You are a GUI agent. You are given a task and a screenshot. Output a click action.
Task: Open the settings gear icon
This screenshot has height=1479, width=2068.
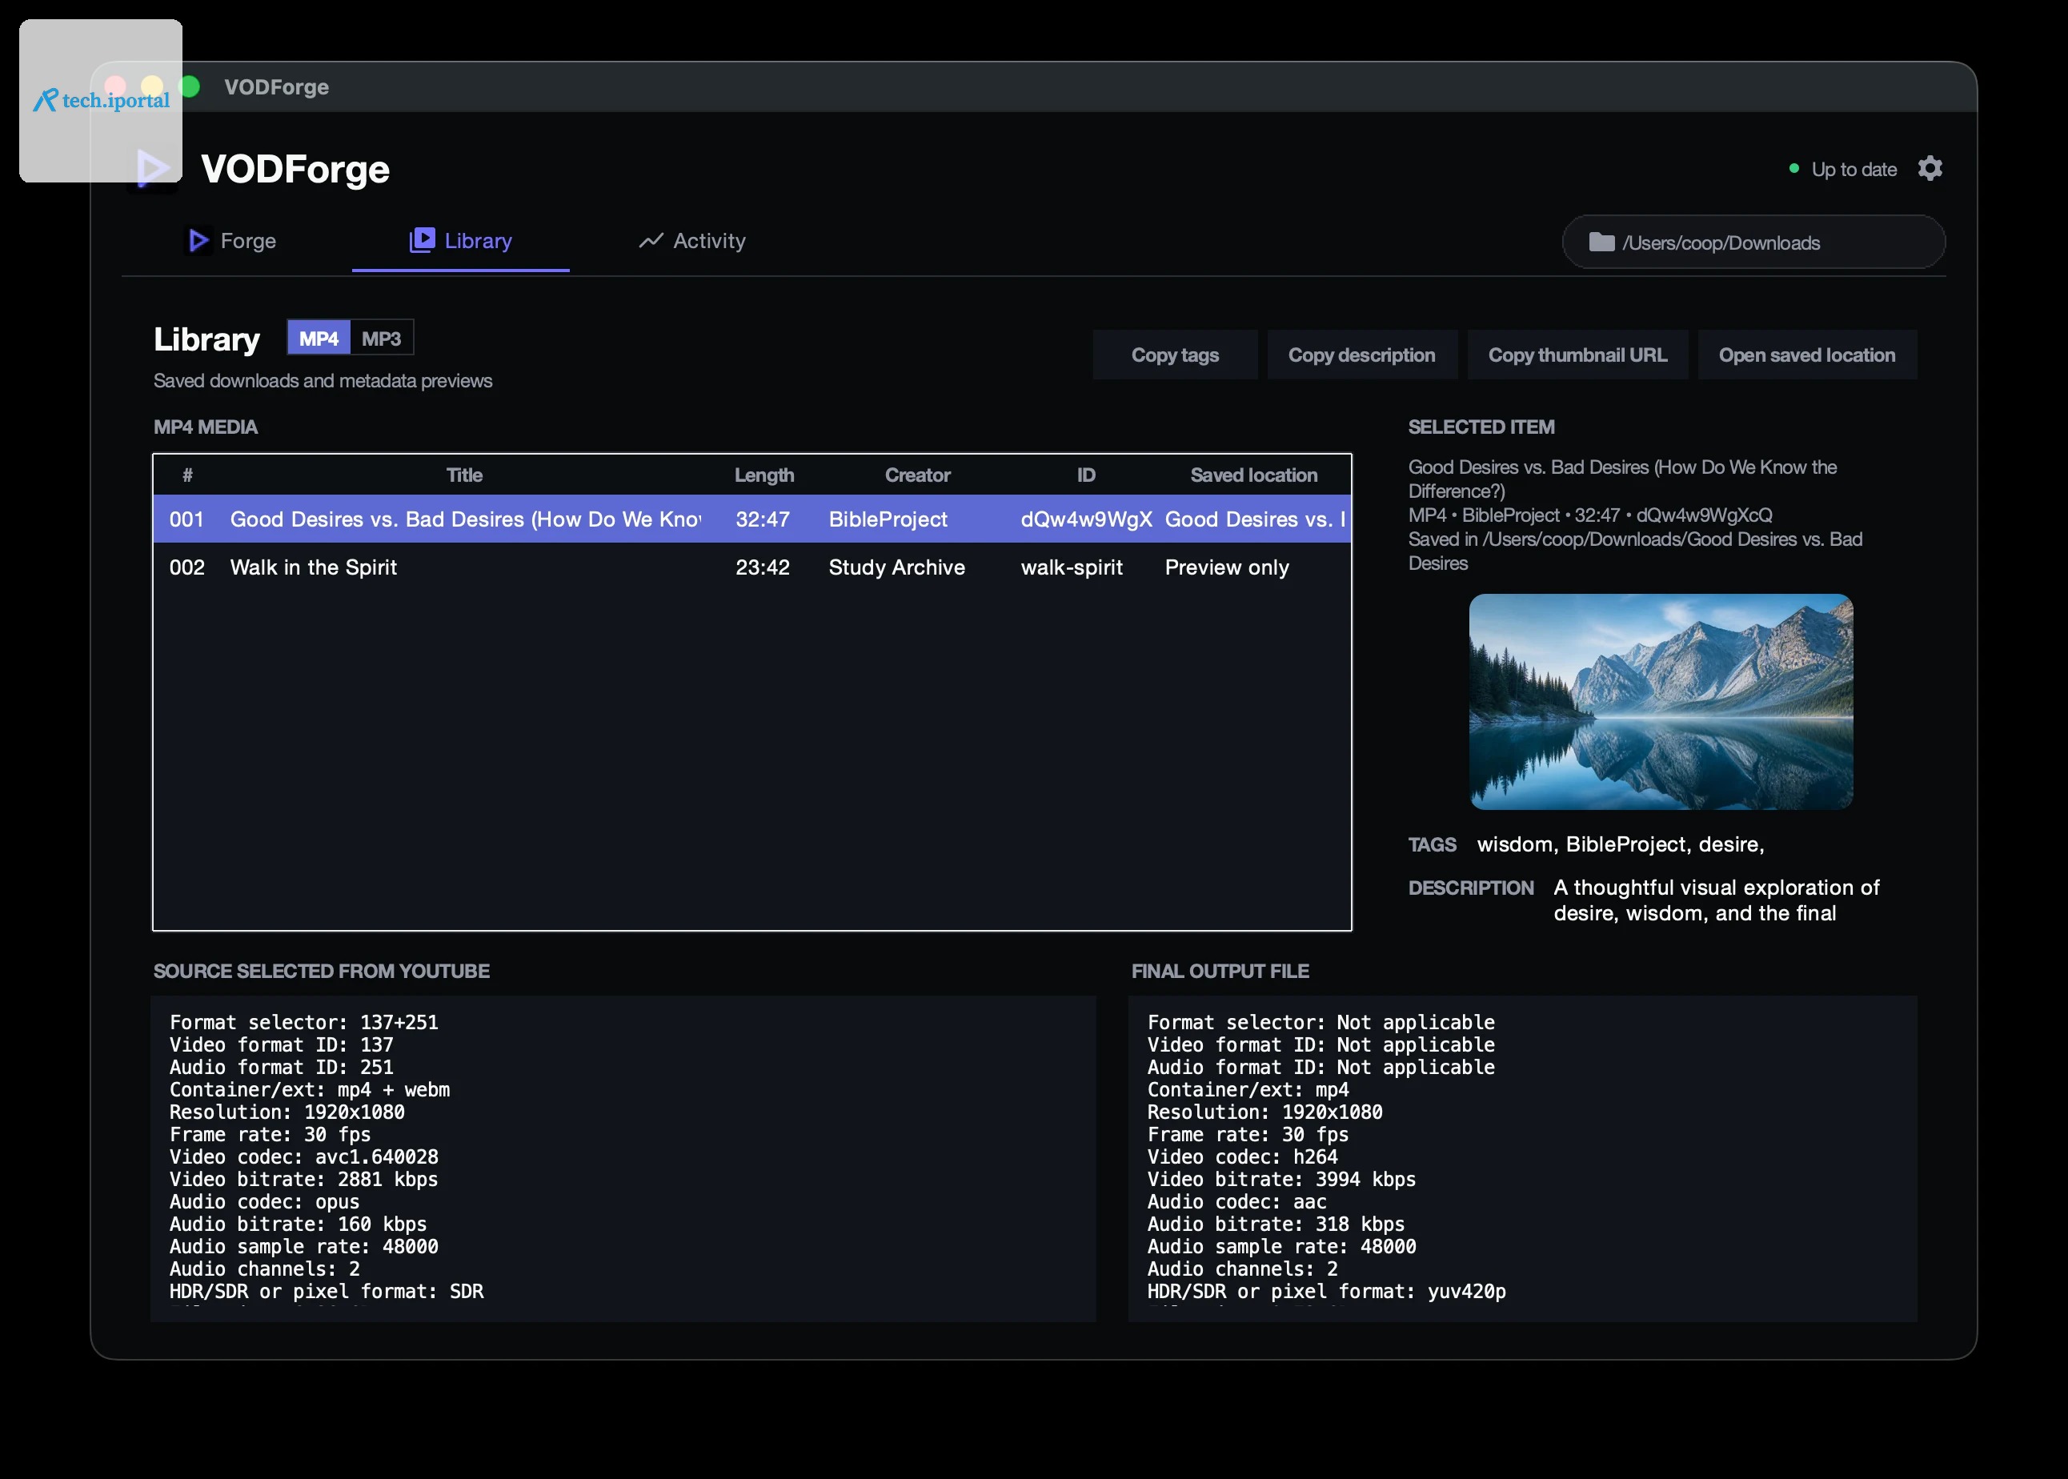point(1930,169)
